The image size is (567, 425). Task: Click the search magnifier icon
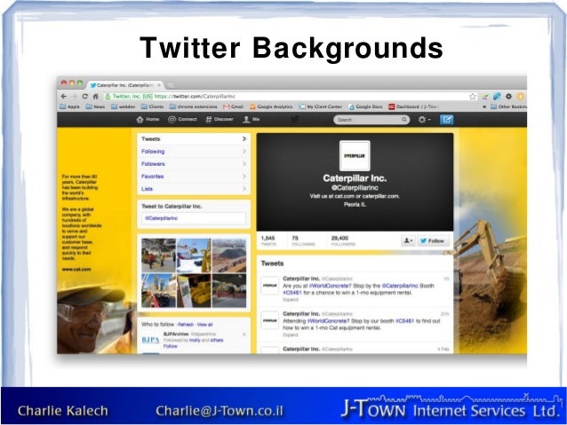point(403,120)
